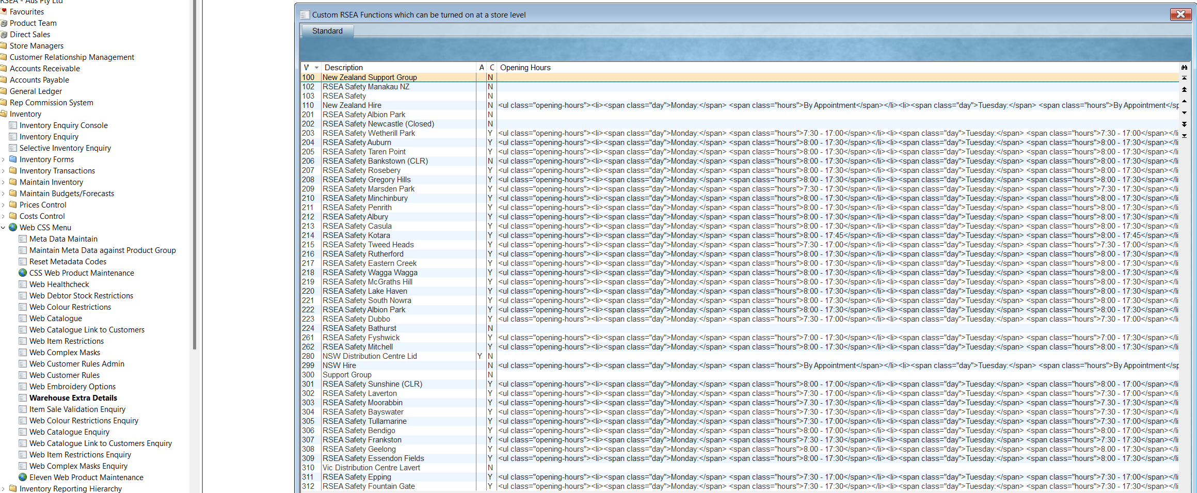Click form icon next to Inventory Enquiry Console

coord(13,125)
